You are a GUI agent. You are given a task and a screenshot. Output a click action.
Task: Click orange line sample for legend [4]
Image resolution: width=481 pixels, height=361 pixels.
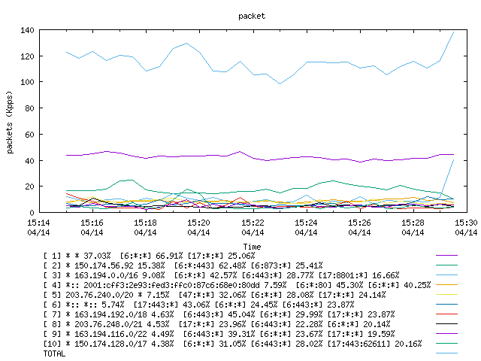[446, 284]
